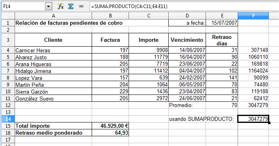Click the 'Cliente' header cell

point(54,40)
